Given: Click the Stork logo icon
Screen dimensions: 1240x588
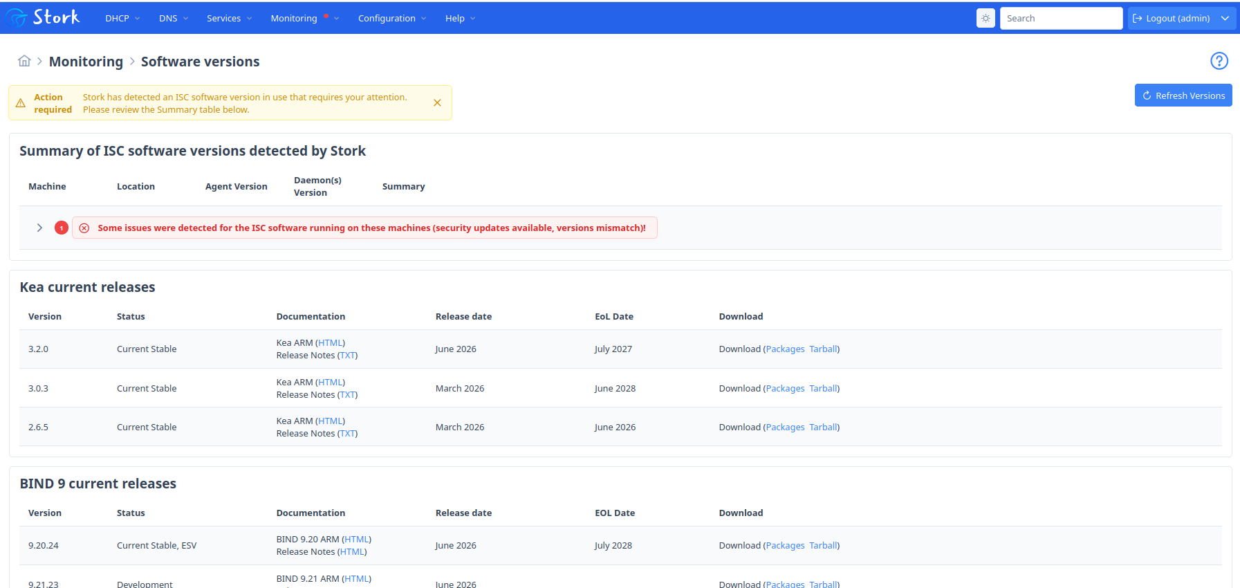Looking at the screenshot, I should coord(15,18).
